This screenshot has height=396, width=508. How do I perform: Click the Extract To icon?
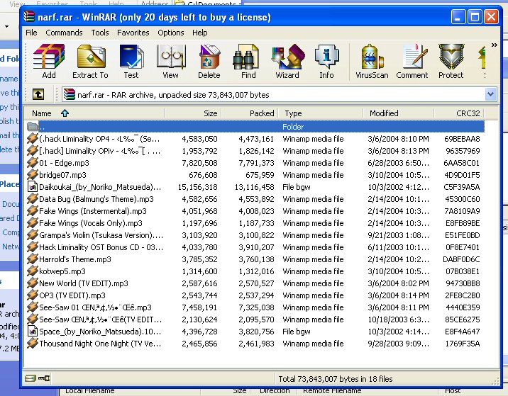click(90, 61)
